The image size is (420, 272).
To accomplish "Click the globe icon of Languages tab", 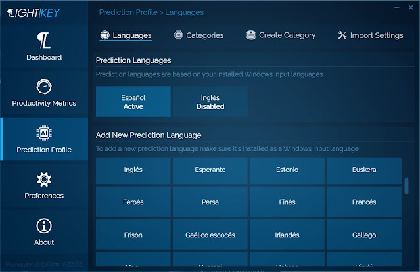I will pos(105,35).
